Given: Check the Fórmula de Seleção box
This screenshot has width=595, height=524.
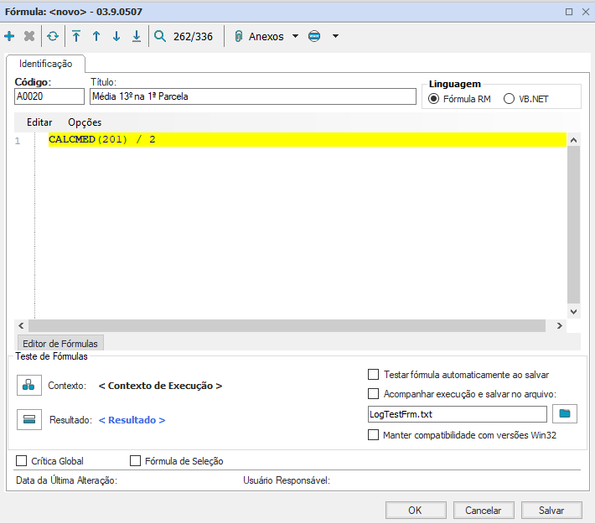Looking at the screenshot, I should point(135,460).
